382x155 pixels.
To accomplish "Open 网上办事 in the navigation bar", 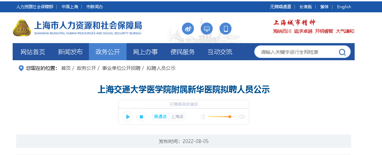I will (145, 52).
